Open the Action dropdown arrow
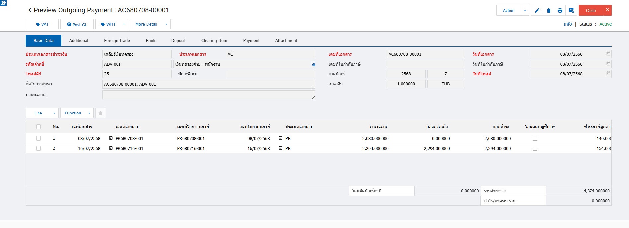629x228 pixels. coord(525,10)
